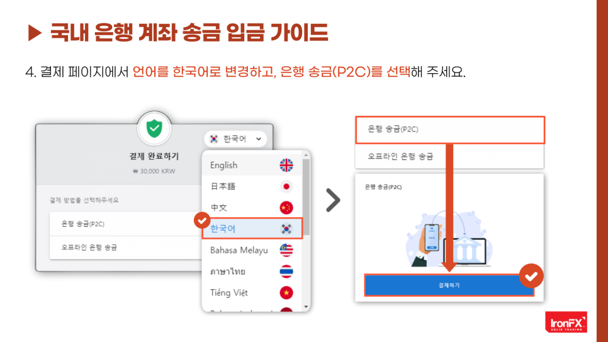608x342 pixels.
Task: Select 은행 송금(P2C) in the highlighted box
Action: point(450,130)
